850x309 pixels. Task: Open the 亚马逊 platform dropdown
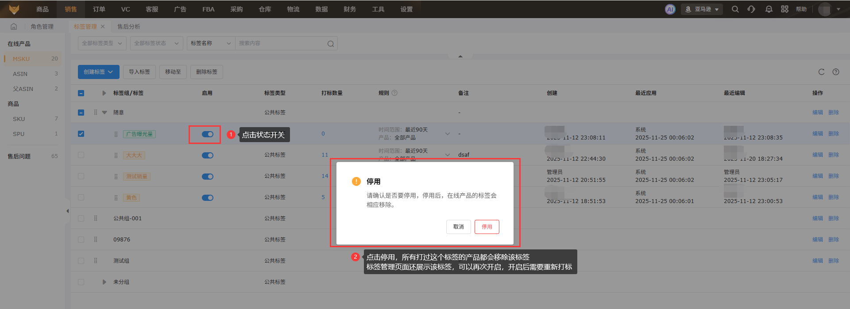702,9
